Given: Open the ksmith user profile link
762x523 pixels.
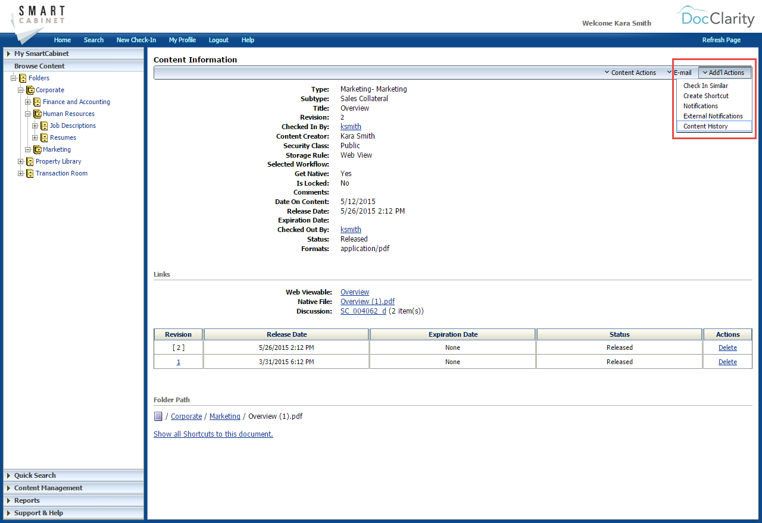Looking at the screenshot, I should [x=351, y=126].
